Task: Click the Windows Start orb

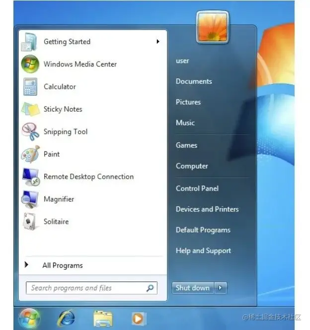Action: point(29,318)
